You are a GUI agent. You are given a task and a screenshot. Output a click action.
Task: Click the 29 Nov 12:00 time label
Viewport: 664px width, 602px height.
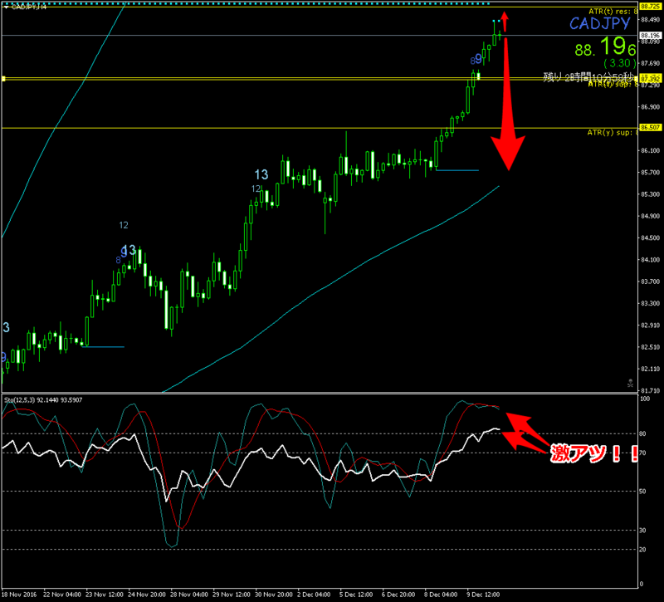coord(232,595)
